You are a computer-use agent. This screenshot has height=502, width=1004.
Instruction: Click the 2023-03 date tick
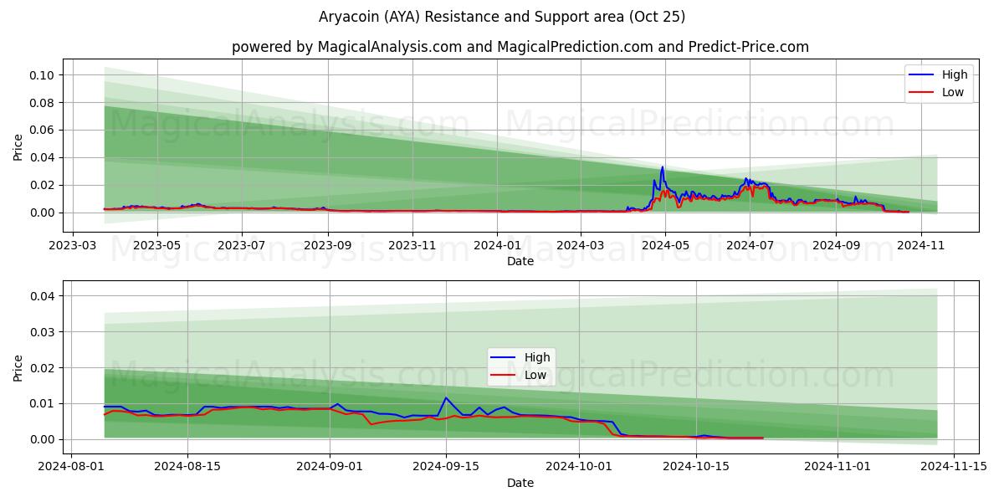click(x=73, y=245)
